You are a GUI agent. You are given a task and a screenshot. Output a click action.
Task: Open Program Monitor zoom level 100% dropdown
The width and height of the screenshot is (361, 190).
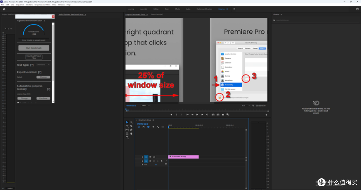[145, 106]
